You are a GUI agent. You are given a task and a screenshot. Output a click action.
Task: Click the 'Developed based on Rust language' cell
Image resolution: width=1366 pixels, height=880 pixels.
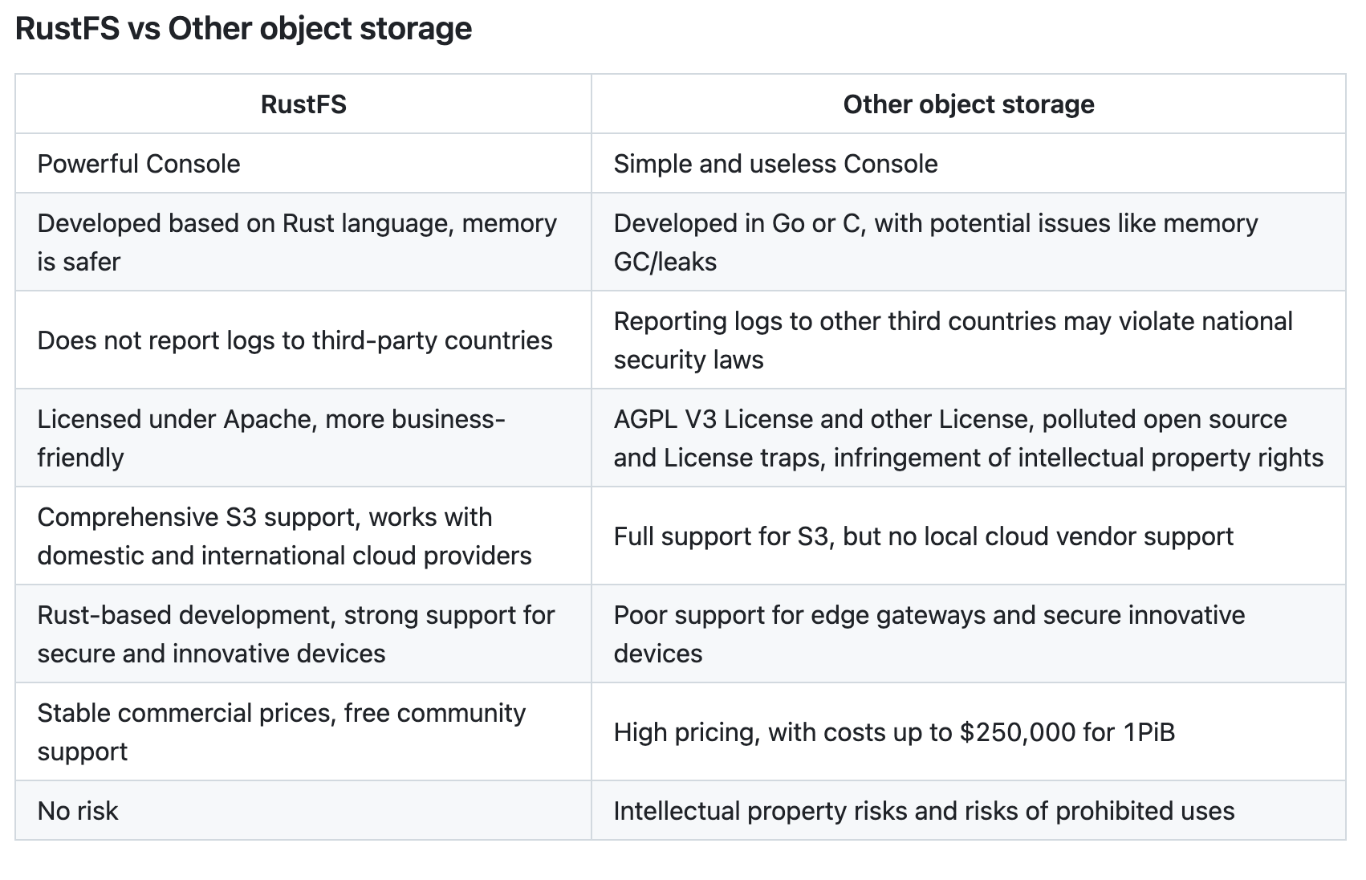point(303,242)
